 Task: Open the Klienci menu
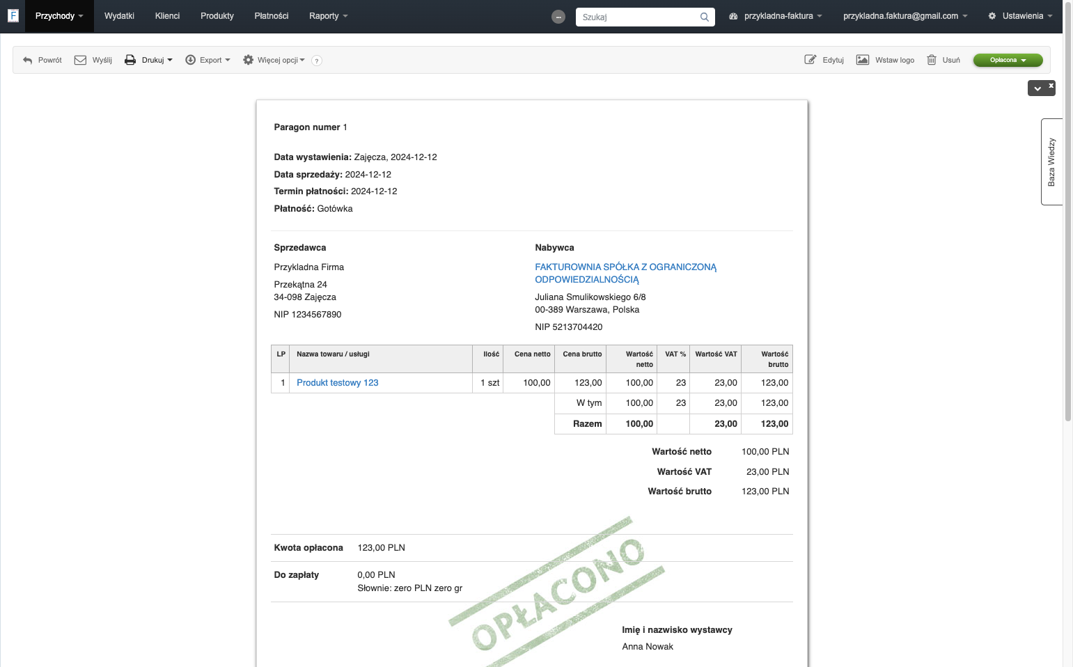167,16
